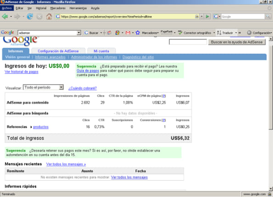Expand the toolbar overflow chevron
Image resolution: width=273 pixels, height=197 pixels.
[240, 33]
